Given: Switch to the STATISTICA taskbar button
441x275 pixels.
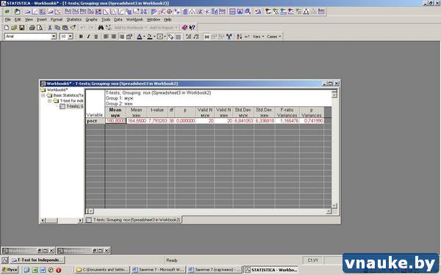Looking at the screenshot, I should [x=270, y=270].
